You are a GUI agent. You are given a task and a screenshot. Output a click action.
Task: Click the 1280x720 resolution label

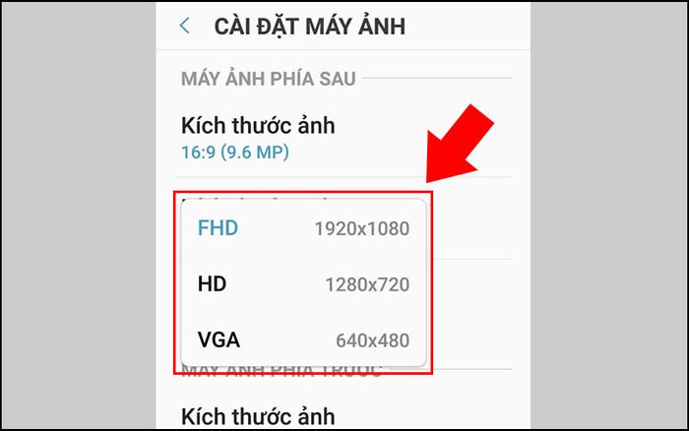pyautogui.click(x=367, y=284)
